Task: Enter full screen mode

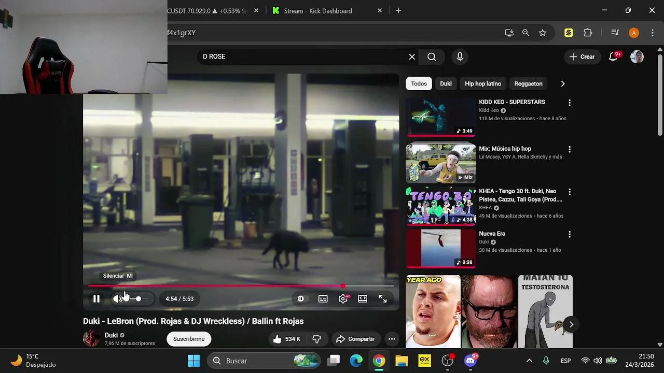Action: pyautogui.click(x=383, y=299)
